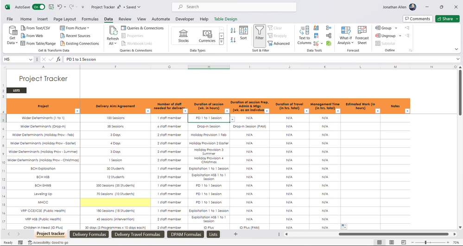Image resolution: width=463 pixels, height=246 pixels.
Task: Expand the Name Box dropdown arrow
Action: pos(31,59)
